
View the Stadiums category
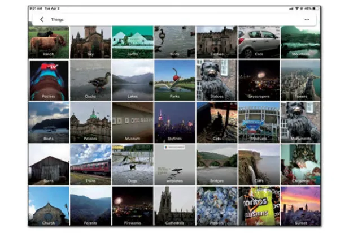tap(258, 122)
